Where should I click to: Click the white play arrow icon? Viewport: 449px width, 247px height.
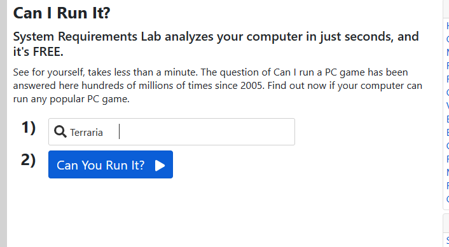click(160, 165)
